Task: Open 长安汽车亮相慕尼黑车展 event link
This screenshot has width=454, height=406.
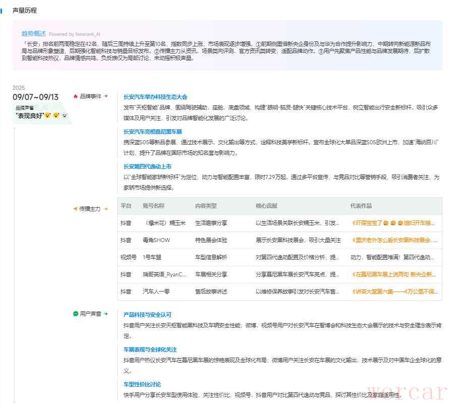Action: 152,132
